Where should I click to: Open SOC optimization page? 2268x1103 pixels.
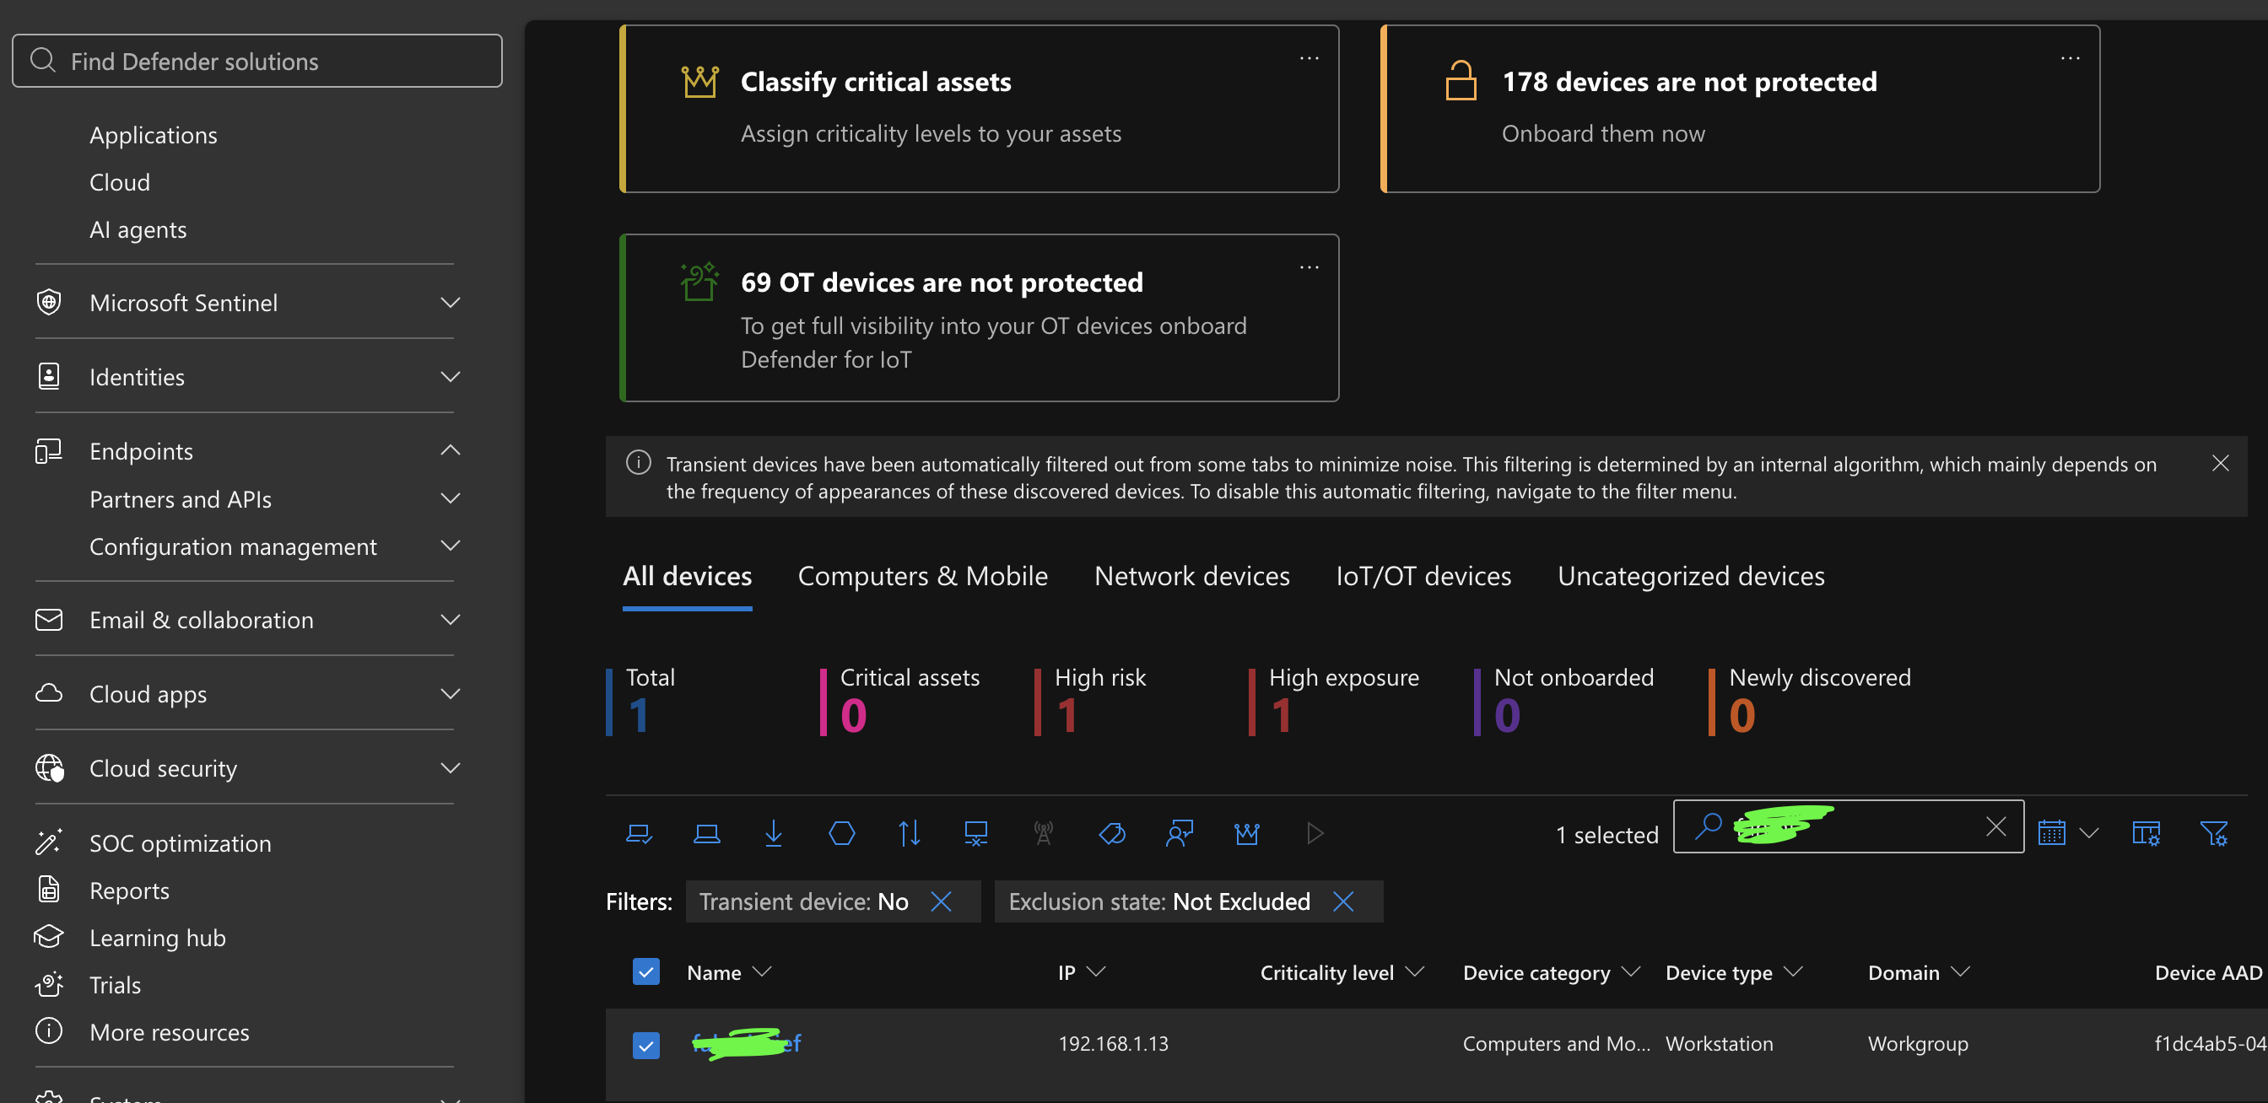[x=181, y=843]
